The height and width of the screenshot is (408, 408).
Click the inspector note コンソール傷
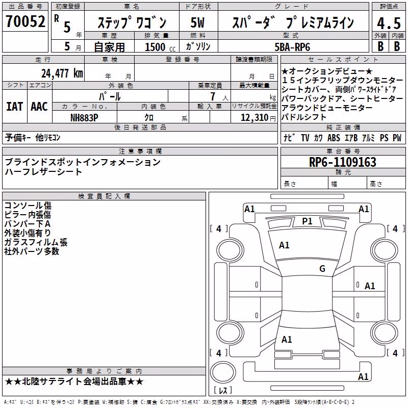[x=28, y=206]
